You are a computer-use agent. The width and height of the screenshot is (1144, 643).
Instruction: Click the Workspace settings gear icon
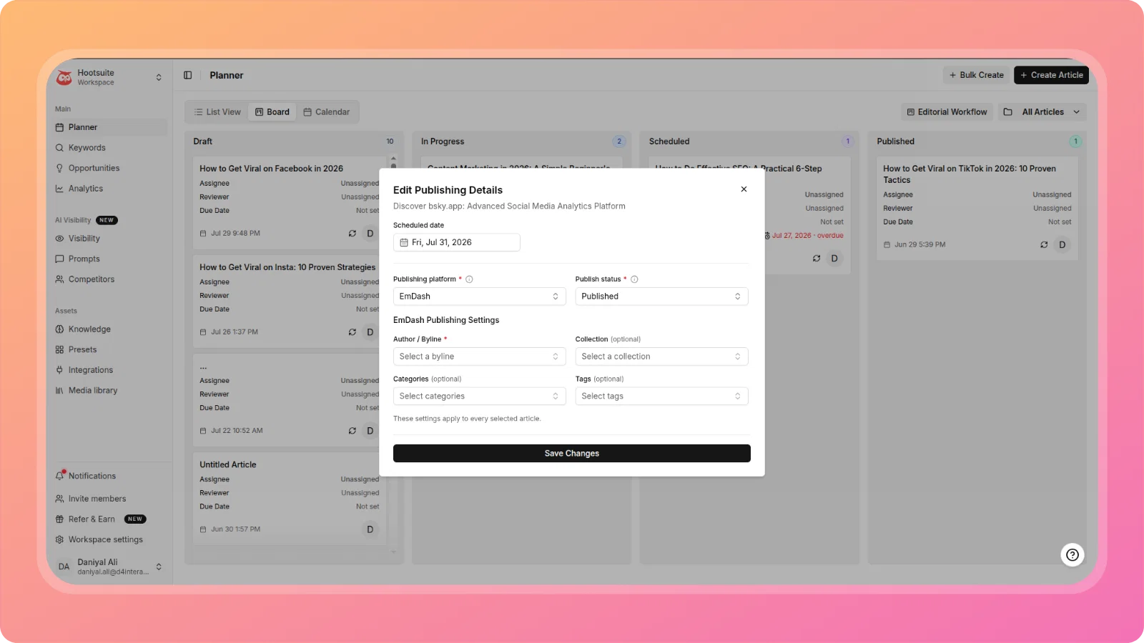click(x=59, y=539)
